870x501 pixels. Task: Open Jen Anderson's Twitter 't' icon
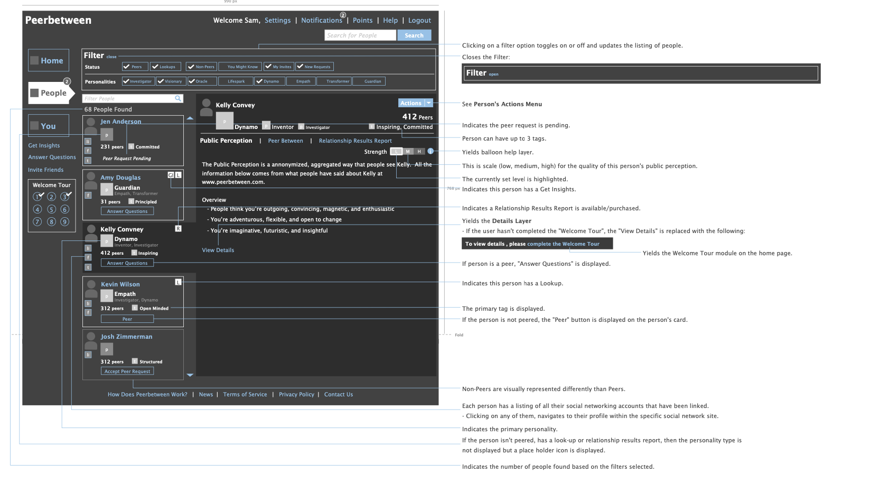click(88, 161)
